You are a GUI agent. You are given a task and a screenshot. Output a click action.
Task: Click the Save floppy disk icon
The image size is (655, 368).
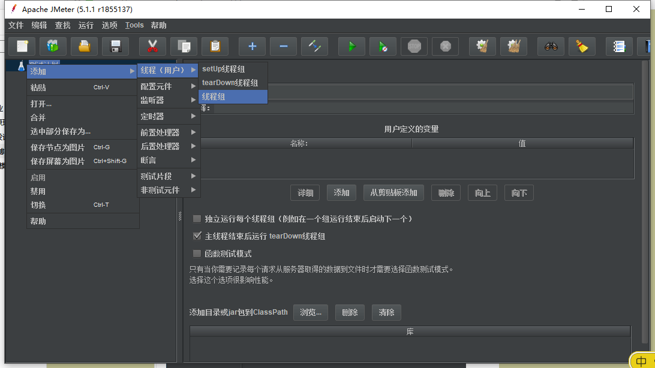click(116, 46)
